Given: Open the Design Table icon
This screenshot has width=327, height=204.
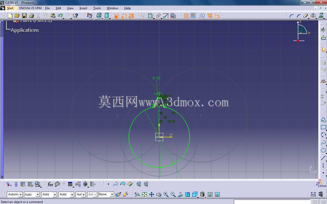Looking at the screenshot, I should coord(70,184).
